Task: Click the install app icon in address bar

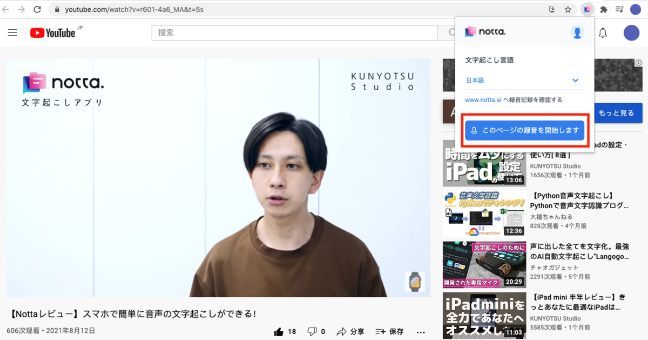Action: point(552,9)
